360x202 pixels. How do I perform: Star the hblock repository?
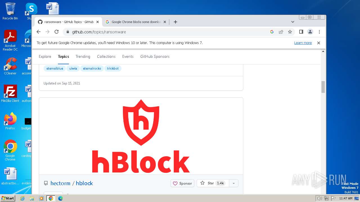pyautogui.click(x=213, y=183)
